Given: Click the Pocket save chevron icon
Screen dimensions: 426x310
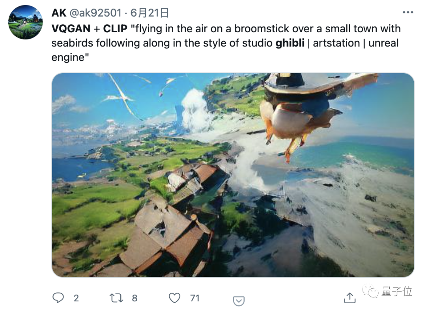Looking at the screenshot, I should 238,301.
